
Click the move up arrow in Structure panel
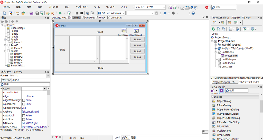(x=13, y=22)
